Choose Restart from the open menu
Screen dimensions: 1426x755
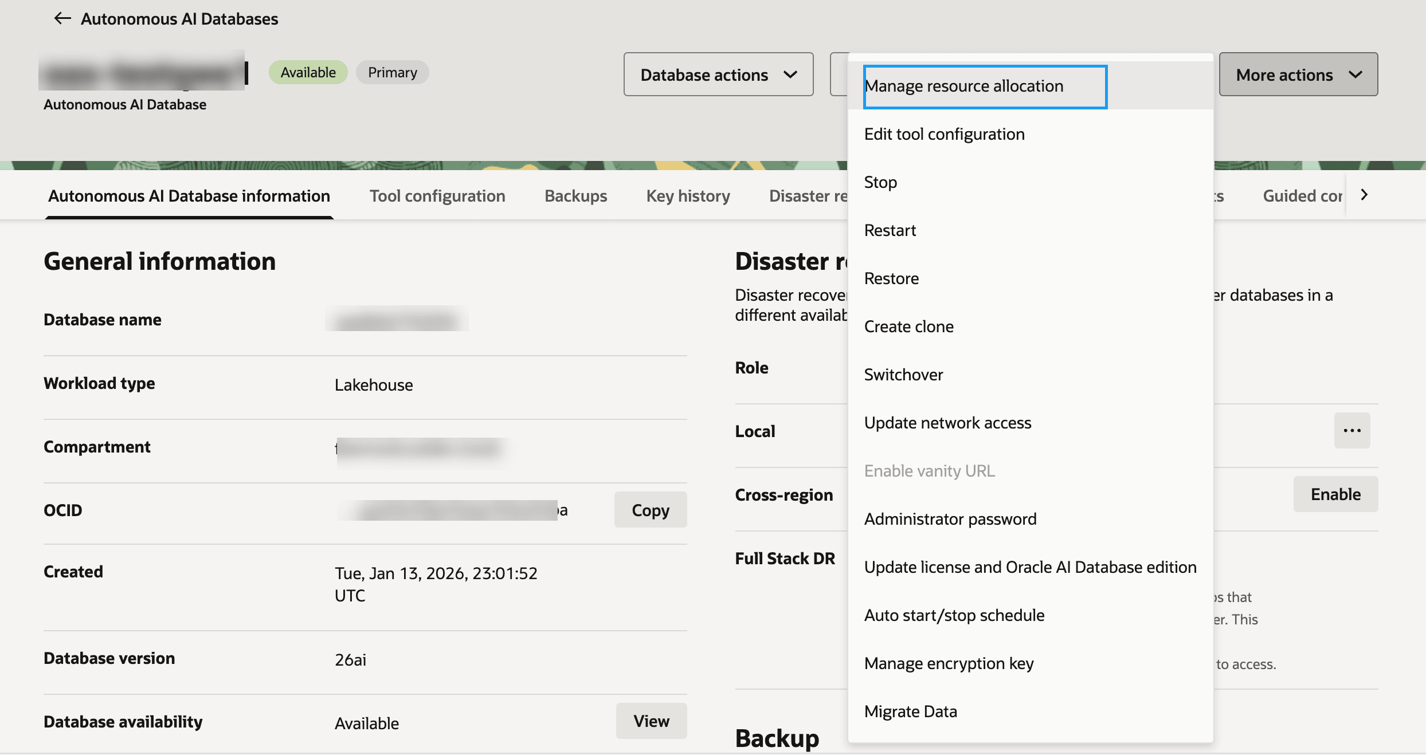click(890, 230)
